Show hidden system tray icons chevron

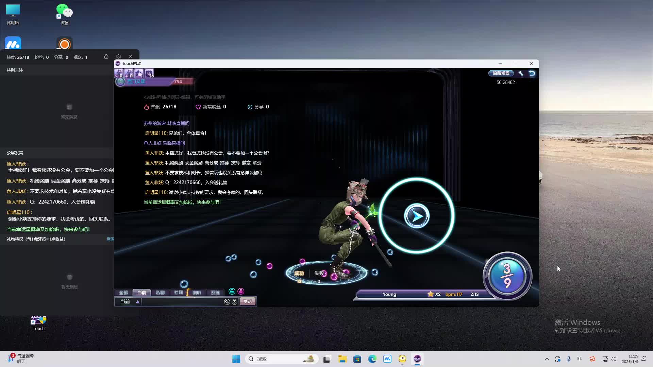pos(547,359)
